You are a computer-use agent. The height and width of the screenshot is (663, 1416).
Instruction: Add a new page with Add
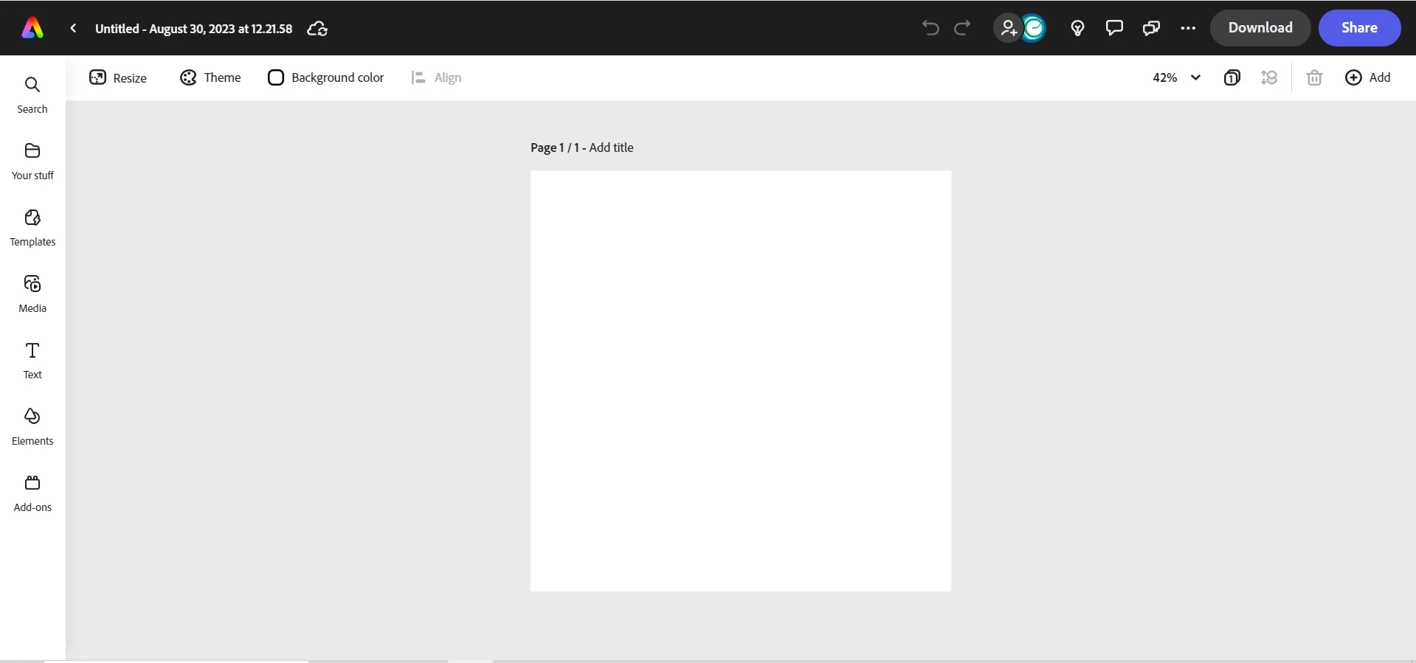[1367, 77]
